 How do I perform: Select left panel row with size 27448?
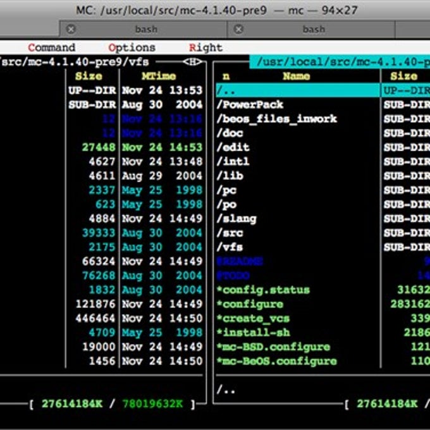[x=101, y=147]
